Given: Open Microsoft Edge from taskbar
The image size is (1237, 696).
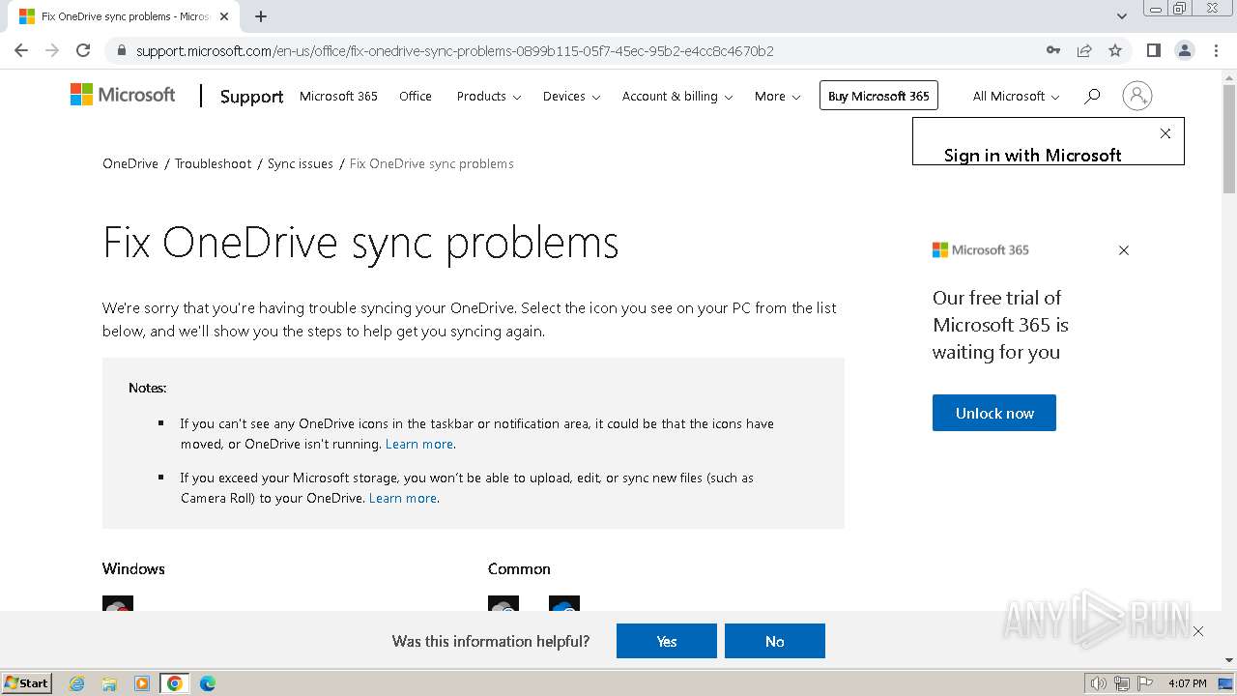Looking at the screenshot, I should point(207,683).
